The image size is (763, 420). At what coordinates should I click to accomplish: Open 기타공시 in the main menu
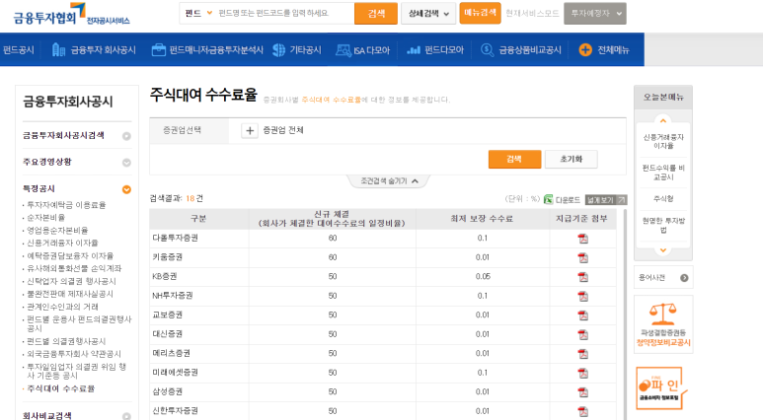[x=297, y=49]
